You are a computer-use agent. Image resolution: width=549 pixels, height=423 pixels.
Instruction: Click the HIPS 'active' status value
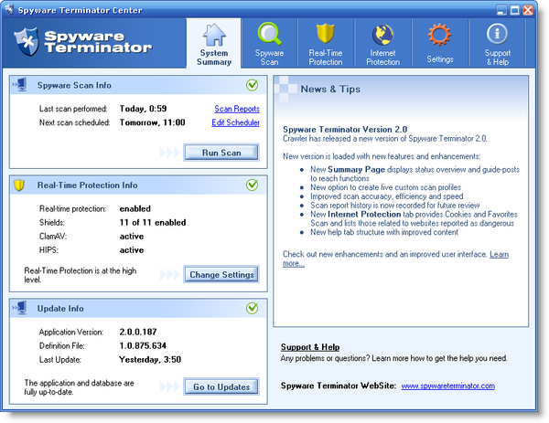(132, 250)
